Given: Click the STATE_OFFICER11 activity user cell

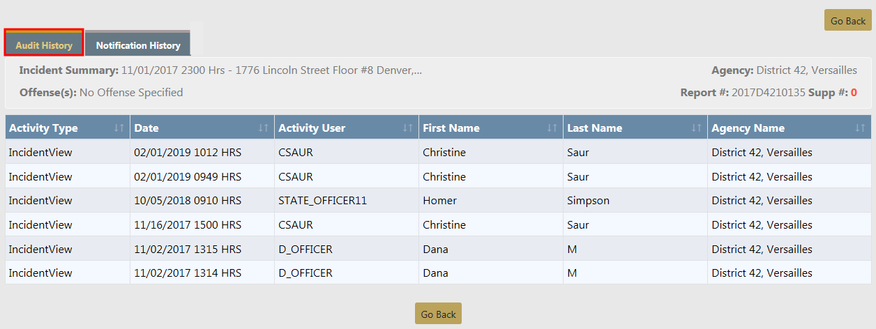Looking at the screenshot, I should (322, 201).
